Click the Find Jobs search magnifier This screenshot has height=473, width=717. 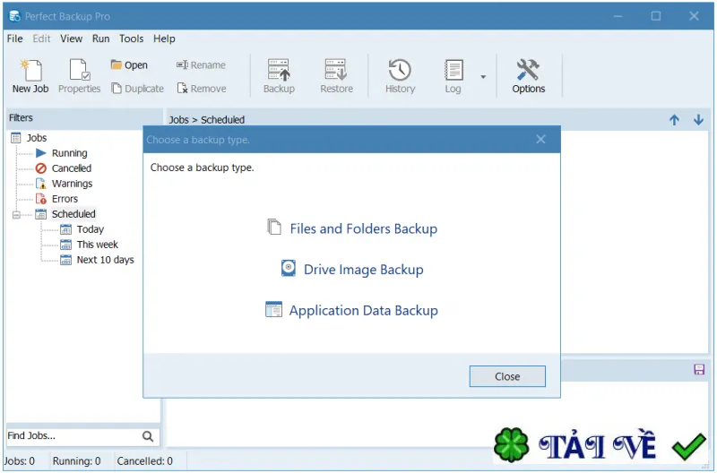(x=148, y=436)
